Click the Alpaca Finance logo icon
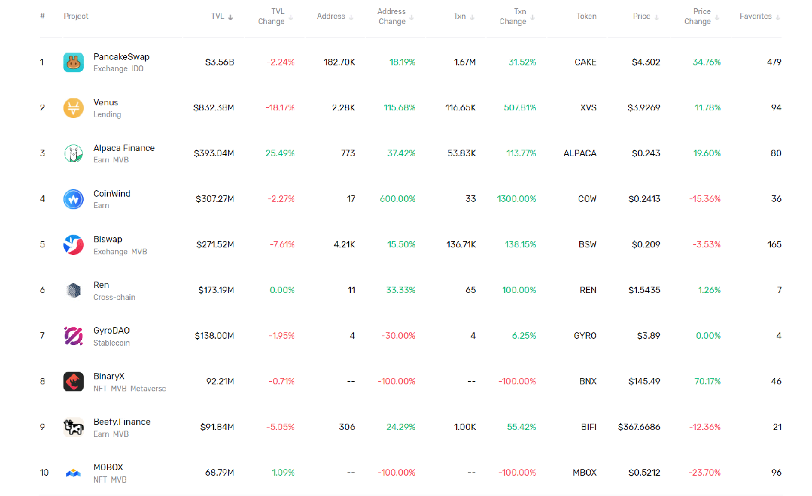812x496 pixels. [74, 153]
